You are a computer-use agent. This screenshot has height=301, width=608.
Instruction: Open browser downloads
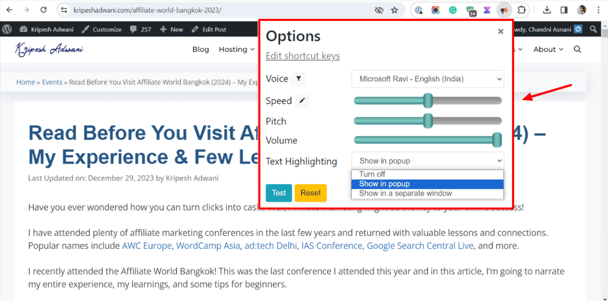click(x=547, y=10)
